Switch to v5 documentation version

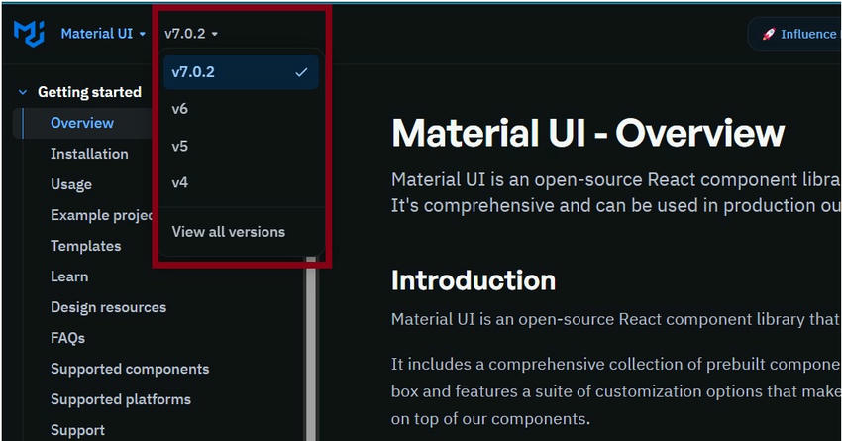click(180, 146)
